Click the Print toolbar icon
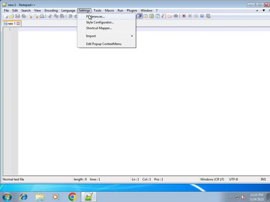270x202 pixels. pos(42,16)
